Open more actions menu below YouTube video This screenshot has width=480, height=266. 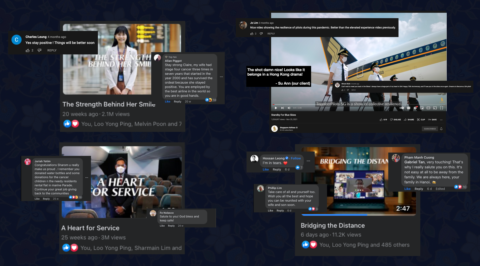coord(441,120)
